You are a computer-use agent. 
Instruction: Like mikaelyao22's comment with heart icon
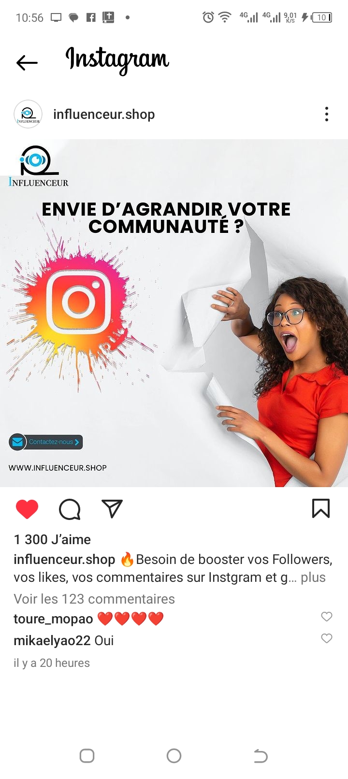[327, 638]
